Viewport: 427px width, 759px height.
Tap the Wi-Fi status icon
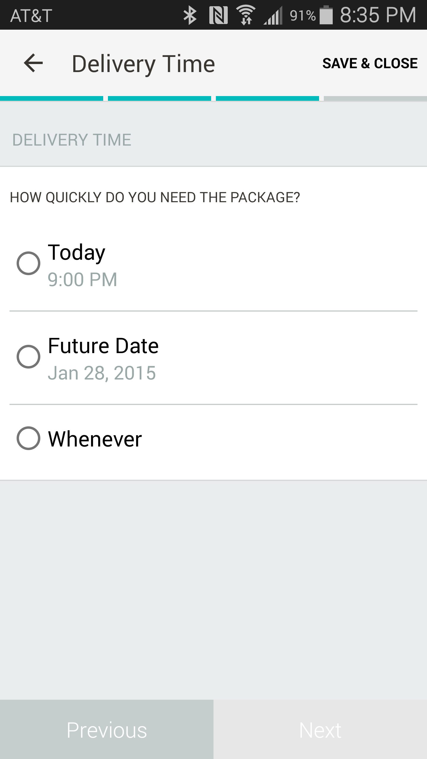point(246,15)
